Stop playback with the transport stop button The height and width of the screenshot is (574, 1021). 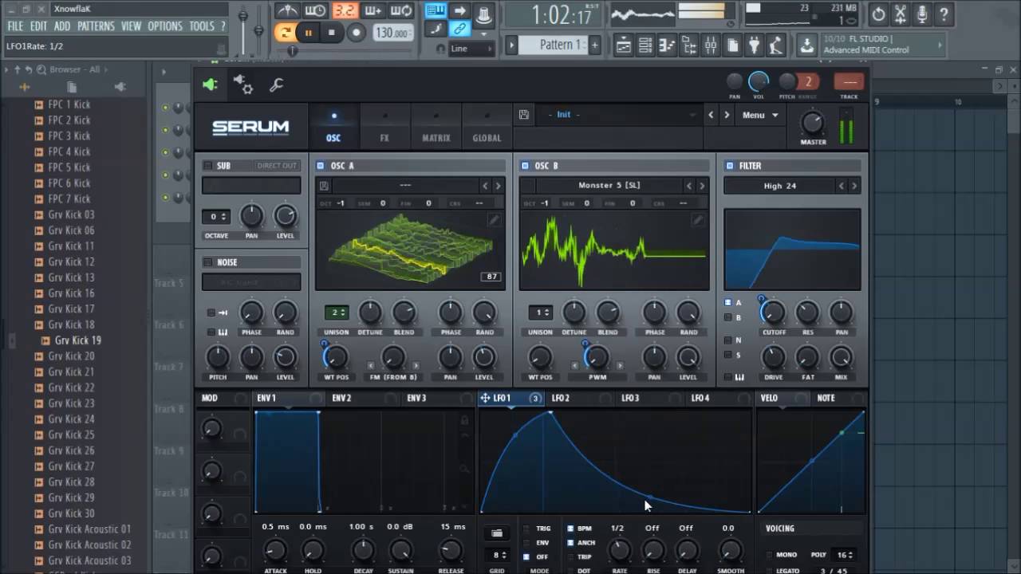click(x=332, y=33)
